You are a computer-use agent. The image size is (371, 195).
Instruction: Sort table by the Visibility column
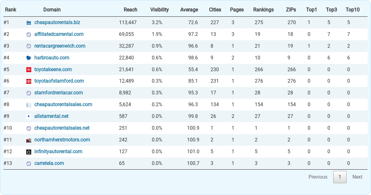click(159, 10)
